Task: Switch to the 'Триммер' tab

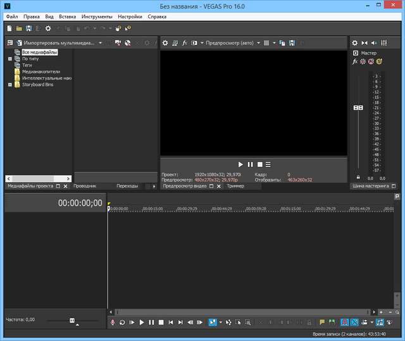Action: [x=235, y=186]
